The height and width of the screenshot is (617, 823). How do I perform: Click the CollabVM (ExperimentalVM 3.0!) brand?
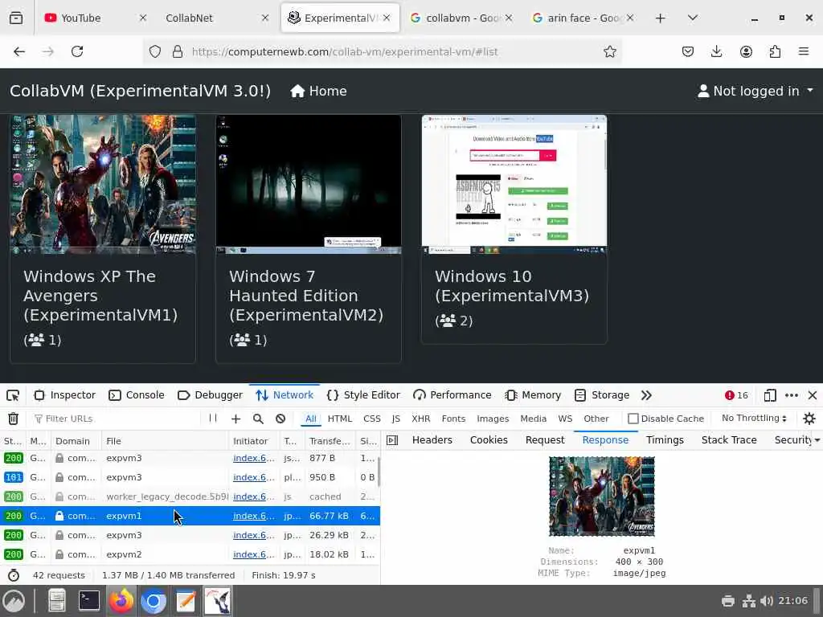pyautogui.click(x=140, y=92)
